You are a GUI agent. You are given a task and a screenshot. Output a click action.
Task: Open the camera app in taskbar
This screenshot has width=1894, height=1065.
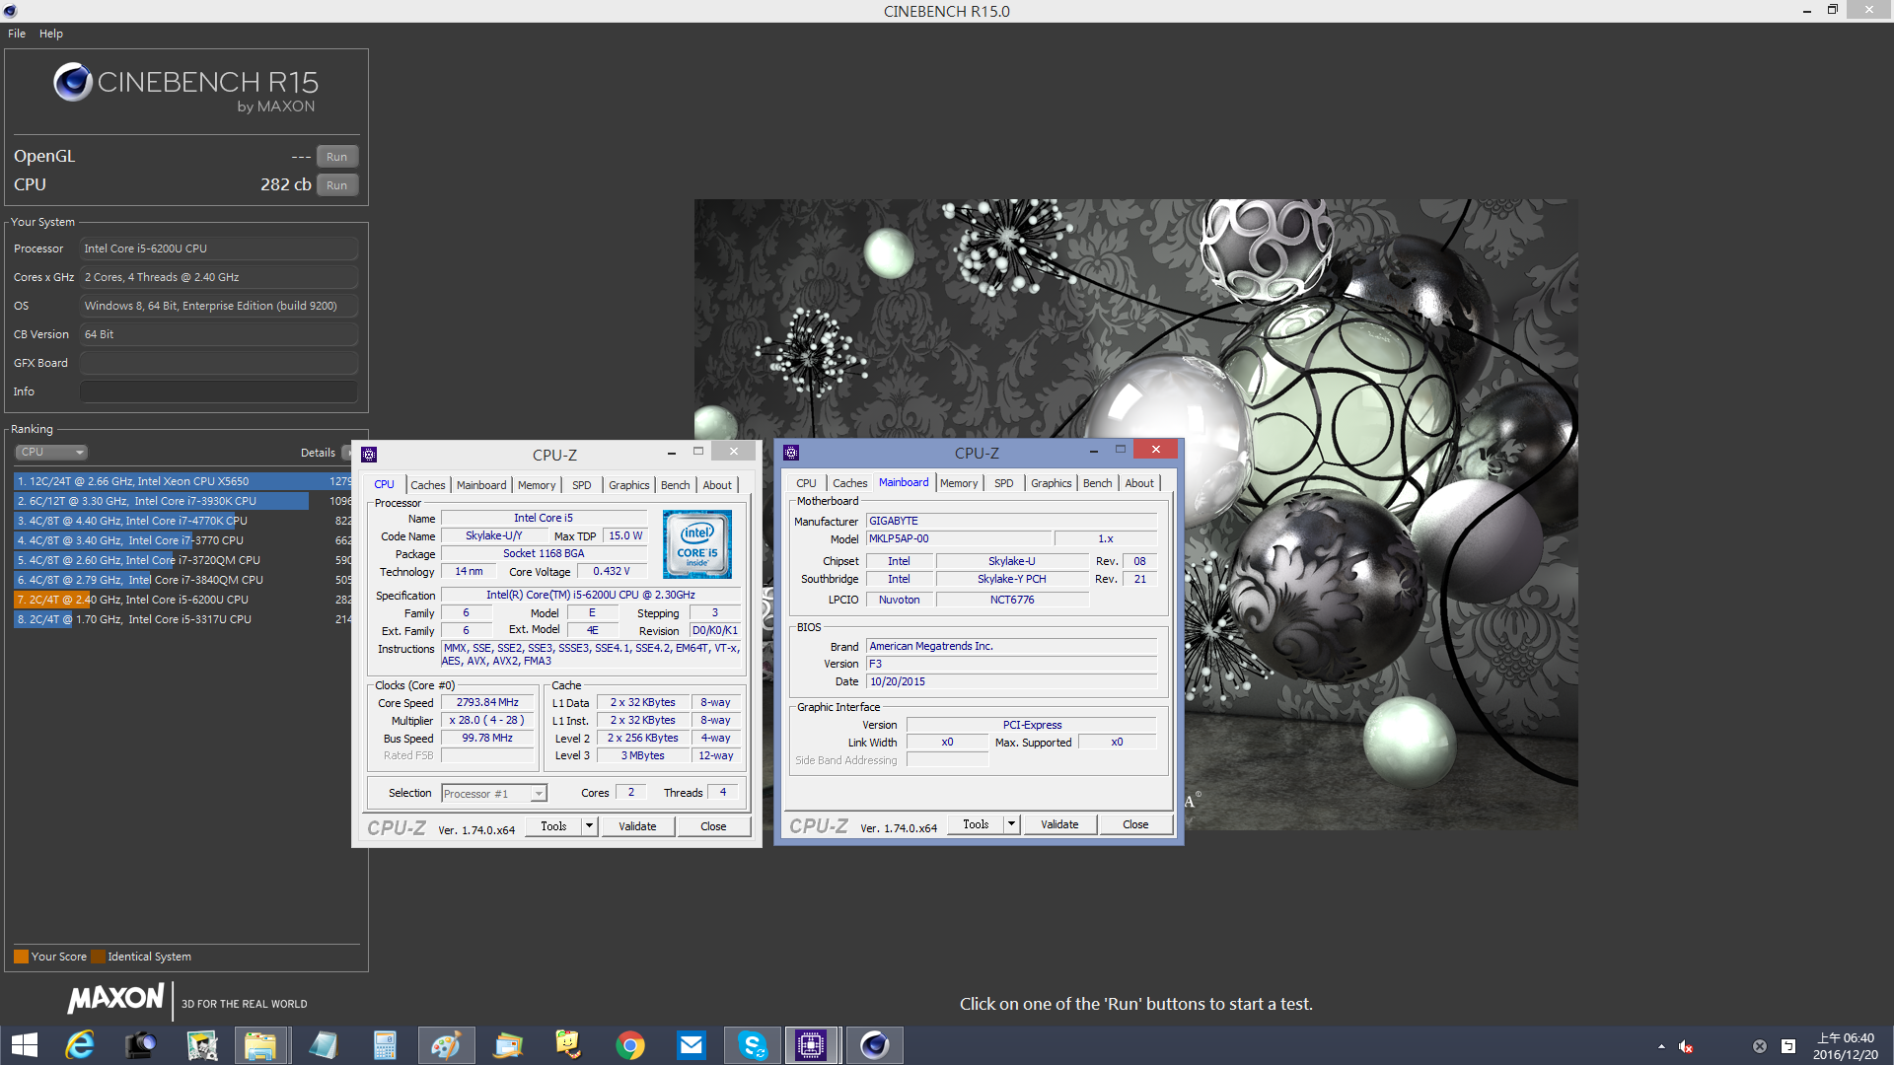coord(140,1045)
